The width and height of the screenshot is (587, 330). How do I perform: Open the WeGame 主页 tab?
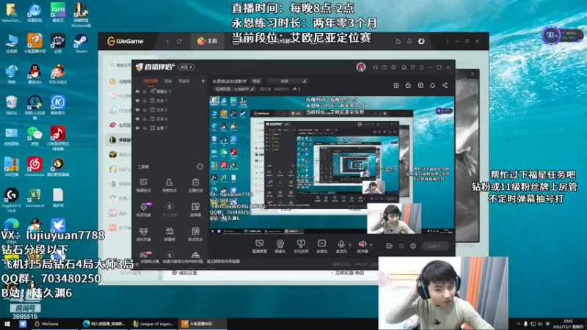(208, 41)
